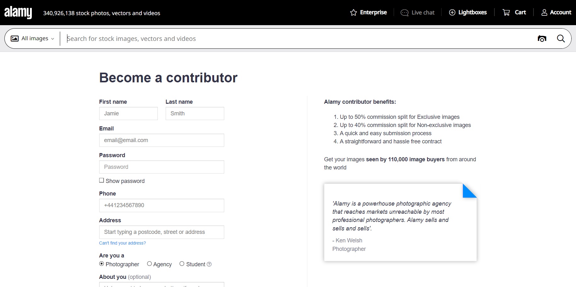This screenshot has width=576, height=287.
Task: Click 'Up to 50% commission split' benefit
Action: click(400, 117)
